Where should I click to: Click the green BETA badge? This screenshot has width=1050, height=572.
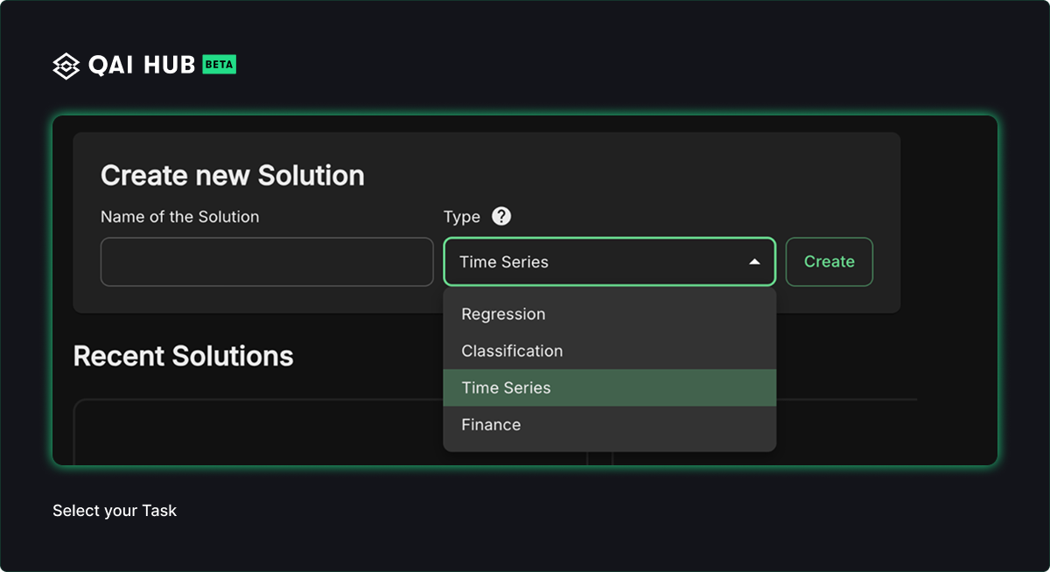click(219, 65)
